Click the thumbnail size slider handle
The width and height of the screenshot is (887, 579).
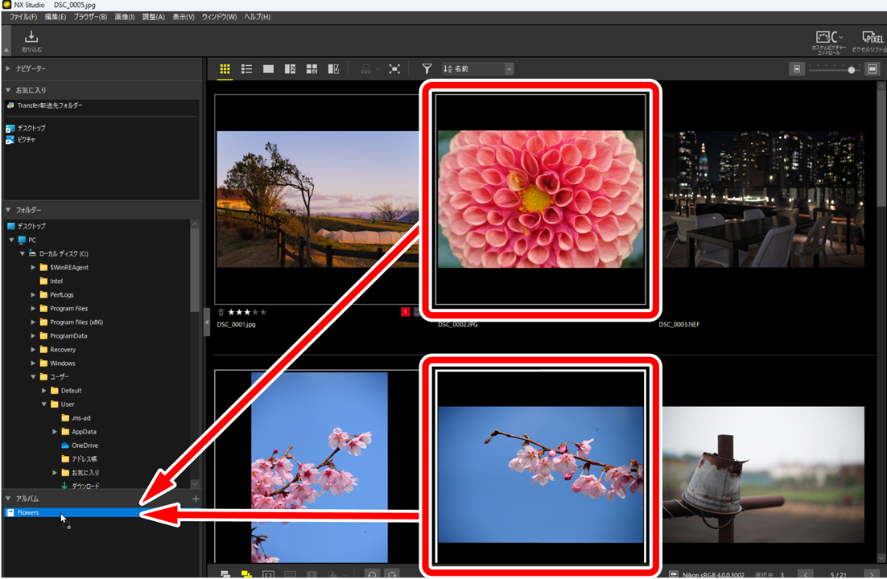pos(852,70)
